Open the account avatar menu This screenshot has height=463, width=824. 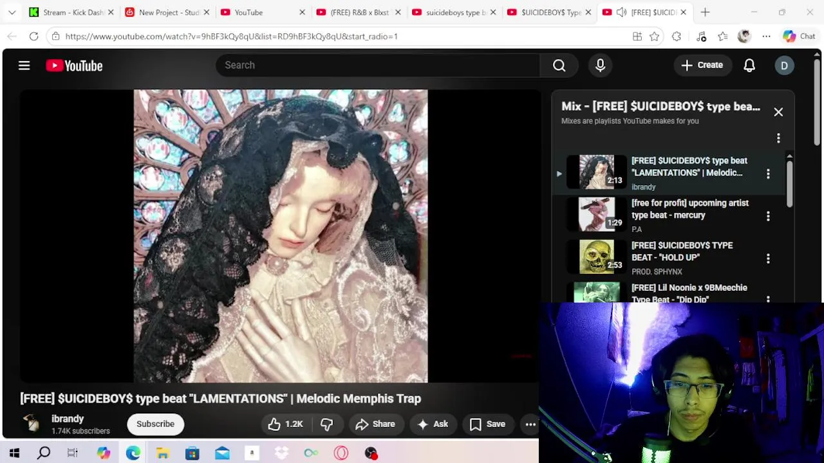[784, 65]
